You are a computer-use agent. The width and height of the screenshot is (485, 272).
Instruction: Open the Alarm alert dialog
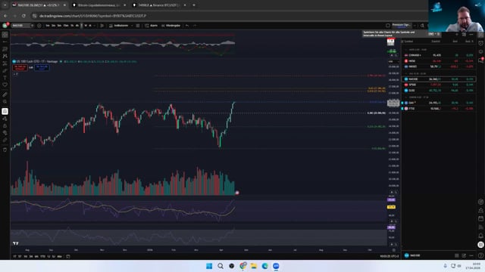[x=151, y=26]
